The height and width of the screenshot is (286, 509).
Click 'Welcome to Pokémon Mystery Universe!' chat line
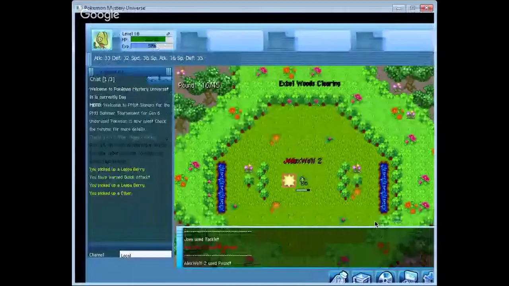129,89
